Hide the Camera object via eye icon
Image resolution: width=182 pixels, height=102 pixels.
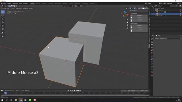coord(180,12)
